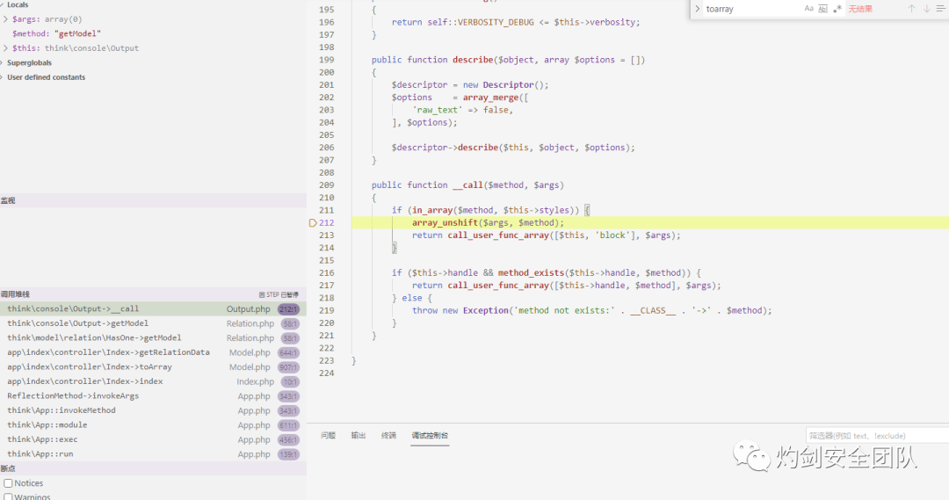Select think\App::module stack frame
Image resolution: width=949 pixels, height=500 pixels.
pos(153,425)
